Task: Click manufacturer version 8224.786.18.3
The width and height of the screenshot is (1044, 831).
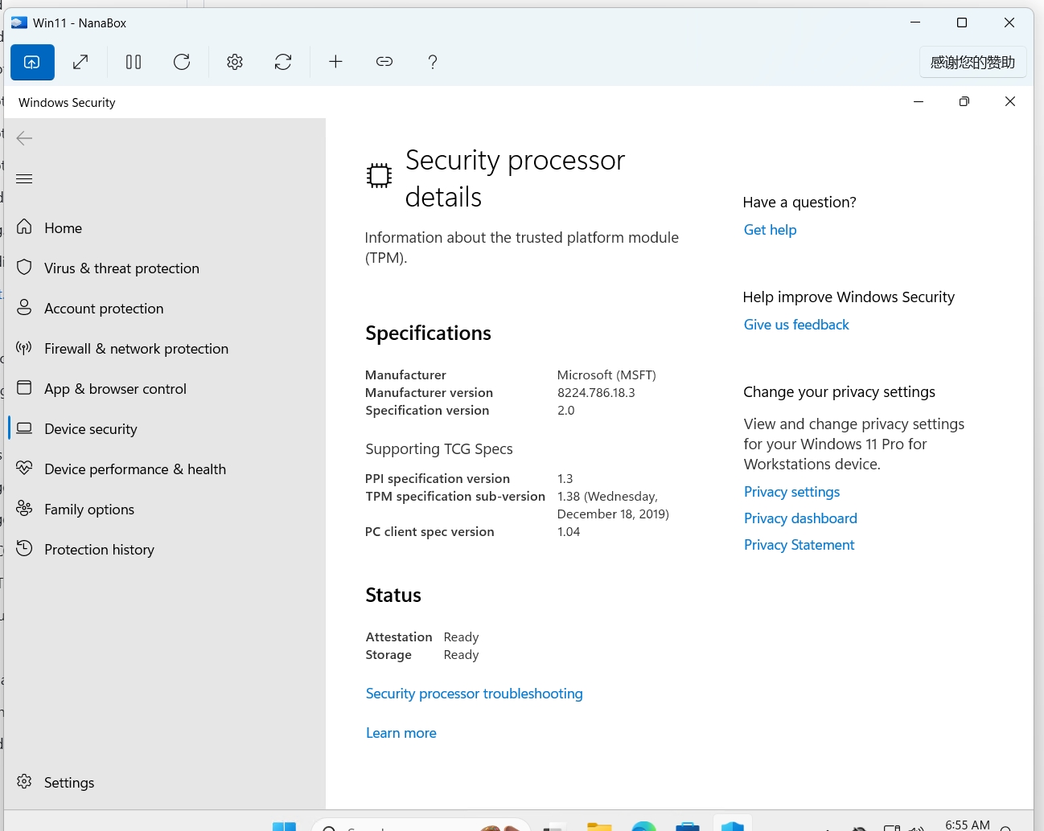Action: [596, 393]
